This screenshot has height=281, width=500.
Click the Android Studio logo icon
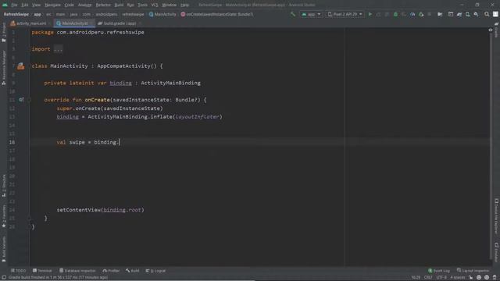pyautogui.click(x=5, y=5)
